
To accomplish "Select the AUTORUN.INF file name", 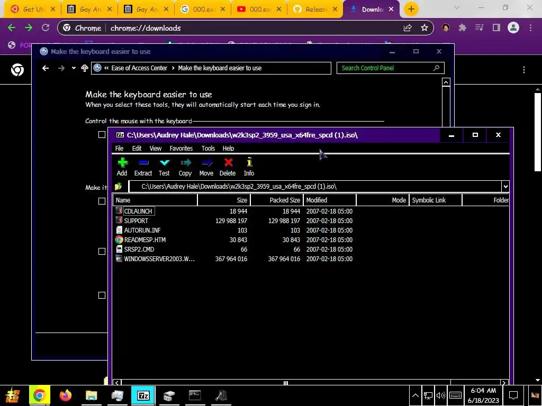I will point(142,230).
